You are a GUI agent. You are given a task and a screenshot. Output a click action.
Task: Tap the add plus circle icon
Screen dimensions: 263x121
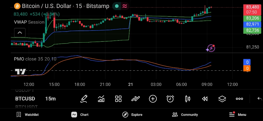click(x=153, y=99)
